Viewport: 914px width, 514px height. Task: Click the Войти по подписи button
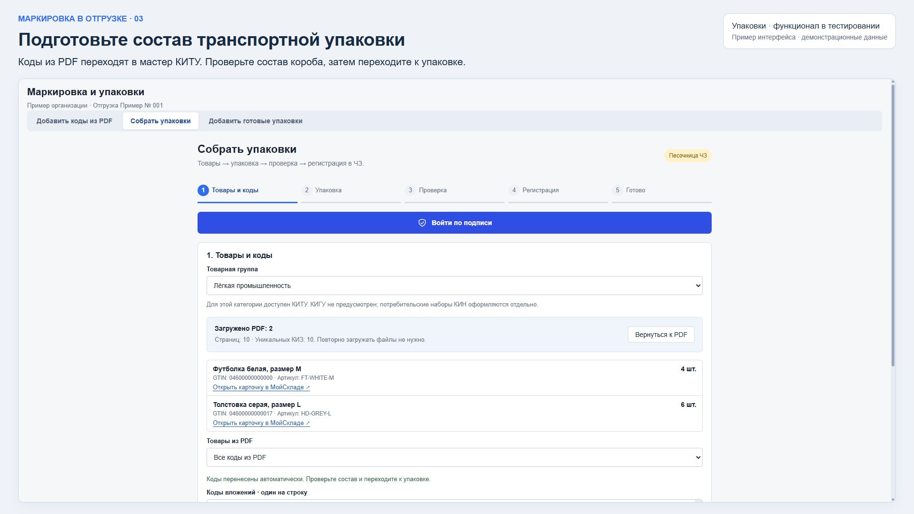click(455, 223)
